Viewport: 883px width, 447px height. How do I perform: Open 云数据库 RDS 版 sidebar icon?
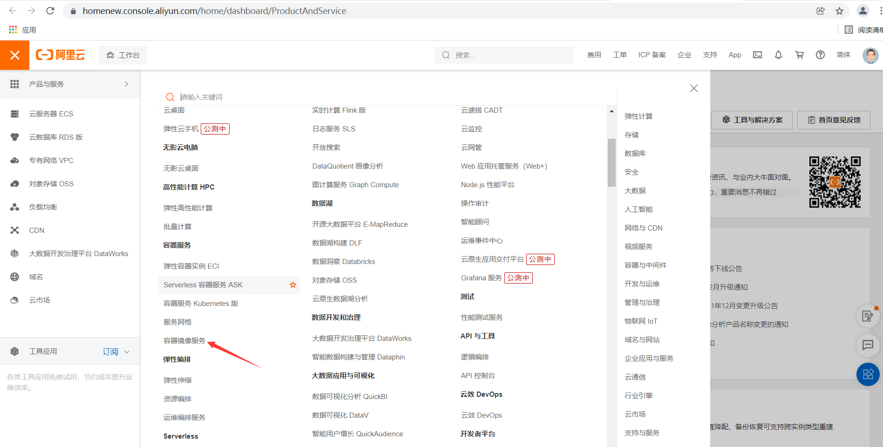pyautogui.click(x=15, y=137)
